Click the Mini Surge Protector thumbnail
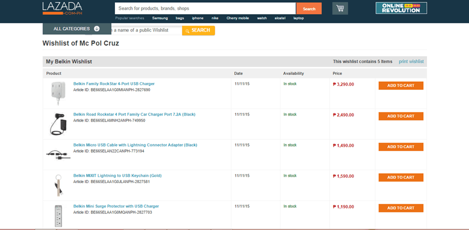This screenshot has width=469, height=230. [x=58, y=216]
